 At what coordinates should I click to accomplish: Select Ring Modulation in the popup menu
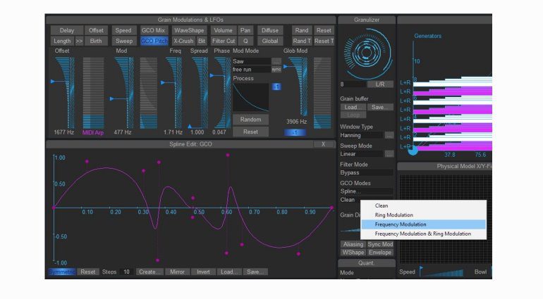click(394, 215)
